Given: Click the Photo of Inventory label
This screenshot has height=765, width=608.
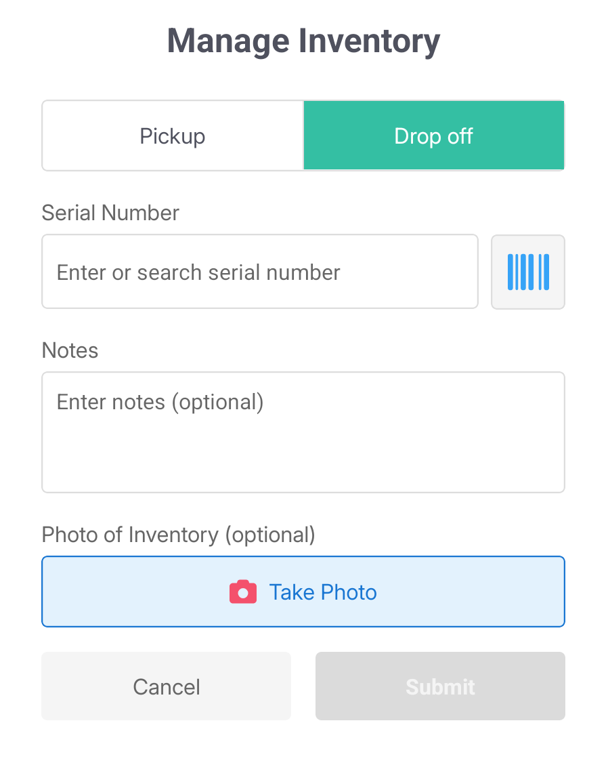Looking at the screenshot, I should (x=178, y=535).
